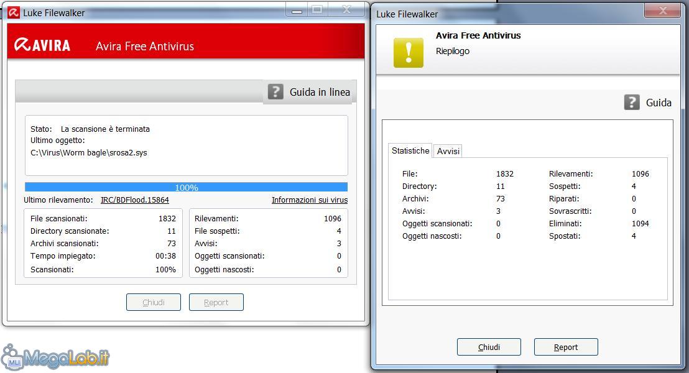This screenshot has height=373, width=689.
Task: Click the 4 value beside Sospetti in summary
Action: tap(634, 186)
